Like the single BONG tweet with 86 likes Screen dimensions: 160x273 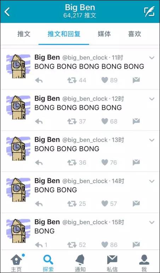click(105, 245)
